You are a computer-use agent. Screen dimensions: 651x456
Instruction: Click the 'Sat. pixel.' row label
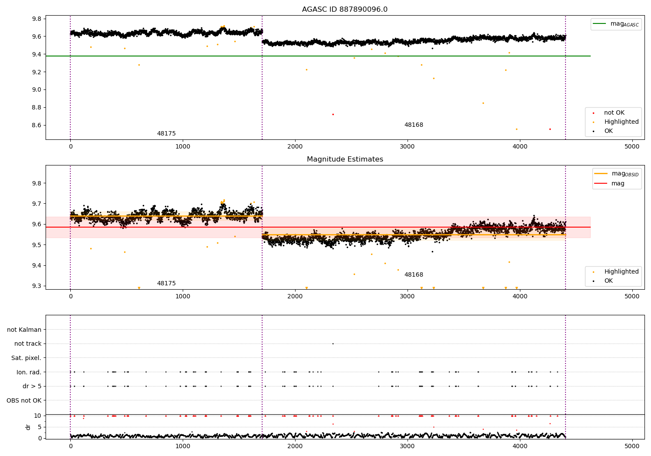click(26, 358)
